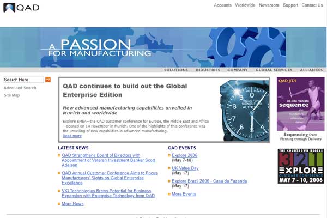
Task: Click the QAD logo
Action: 21,8
